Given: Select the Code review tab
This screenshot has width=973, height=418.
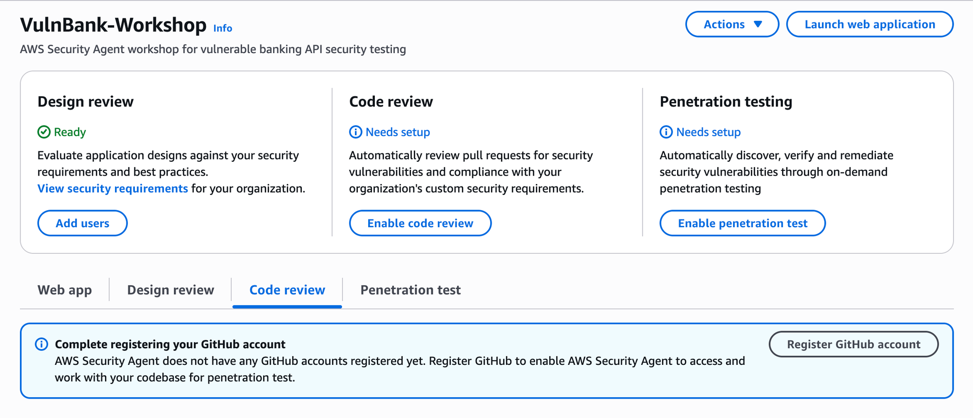Looking at the screenshot, I should (287, 290).
